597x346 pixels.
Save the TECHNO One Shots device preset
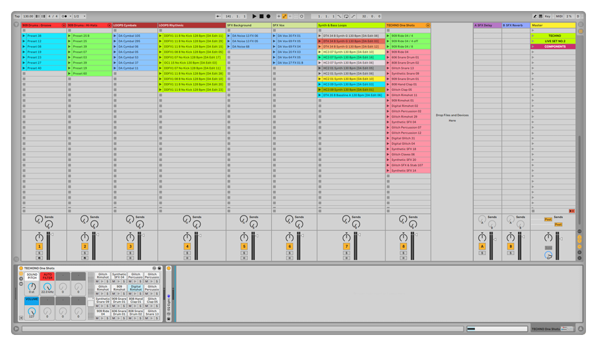160,268
